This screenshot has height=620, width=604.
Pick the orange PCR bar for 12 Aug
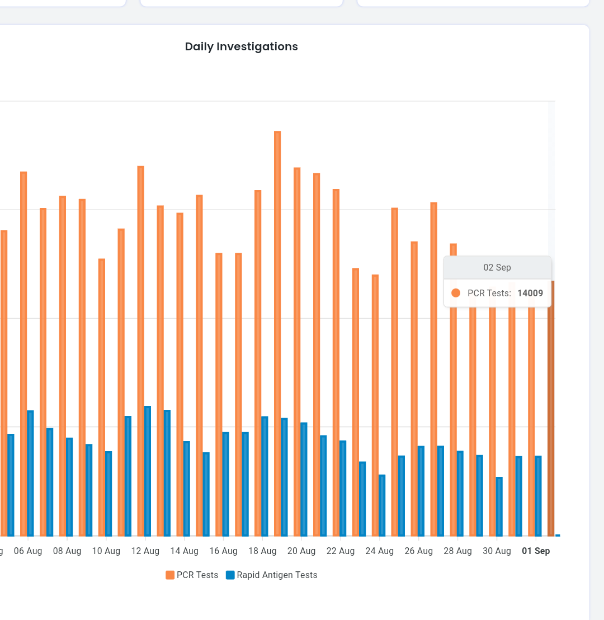141,351
